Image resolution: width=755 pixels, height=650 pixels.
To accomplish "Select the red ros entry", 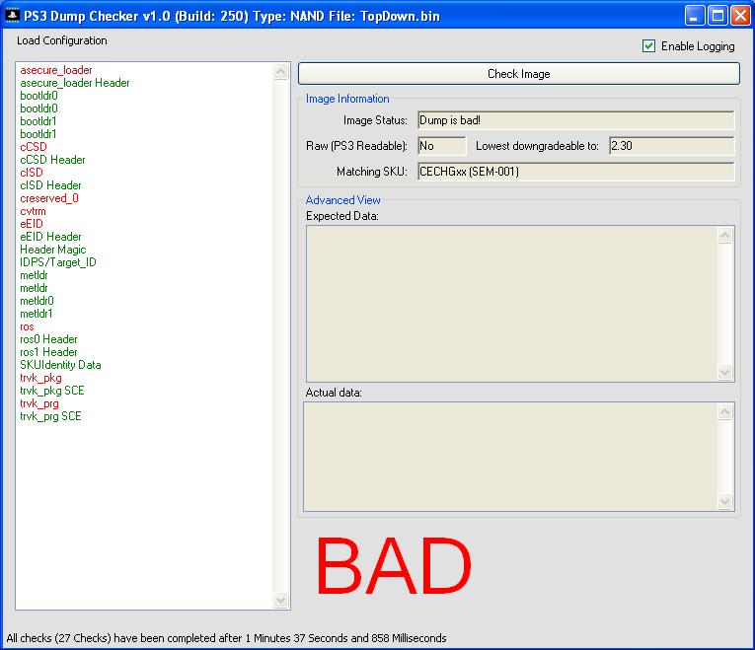I will point(27,326).
